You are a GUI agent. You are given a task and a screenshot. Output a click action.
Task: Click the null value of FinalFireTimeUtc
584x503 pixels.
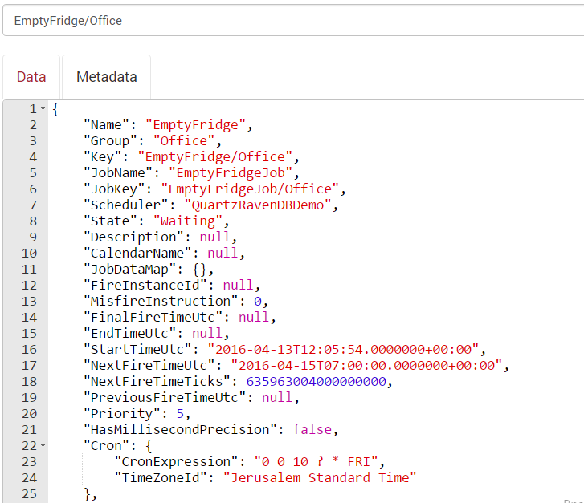click(254, 318)
